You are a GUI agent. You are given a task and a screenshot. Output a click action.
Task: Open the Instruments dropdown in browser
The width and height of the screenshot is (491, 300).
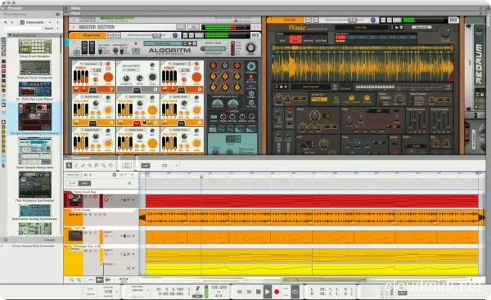(x=35, y=22)
